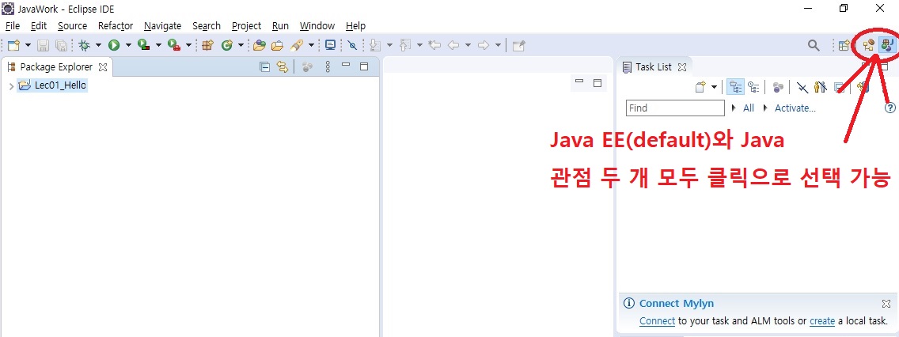The image size is (899, 337).
Task: Toggle the Skip All Breakpoints icon
Action: pos(353,45)
